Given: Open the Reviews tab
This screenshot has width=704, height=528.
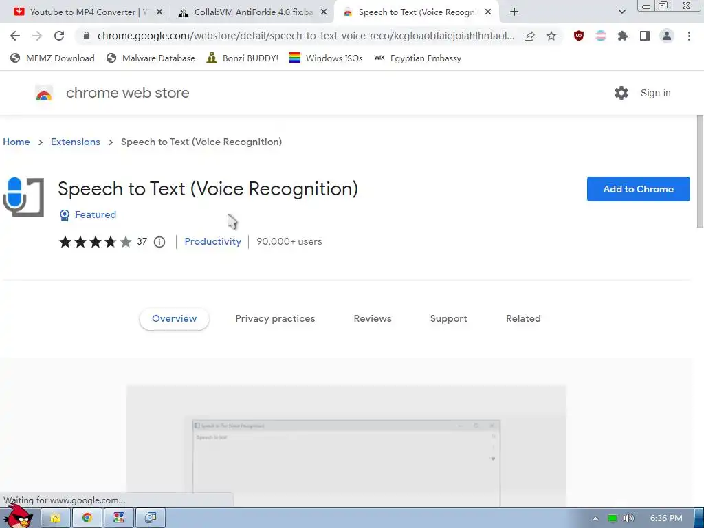Looking at the screenshot, I should tap(373, 319).
